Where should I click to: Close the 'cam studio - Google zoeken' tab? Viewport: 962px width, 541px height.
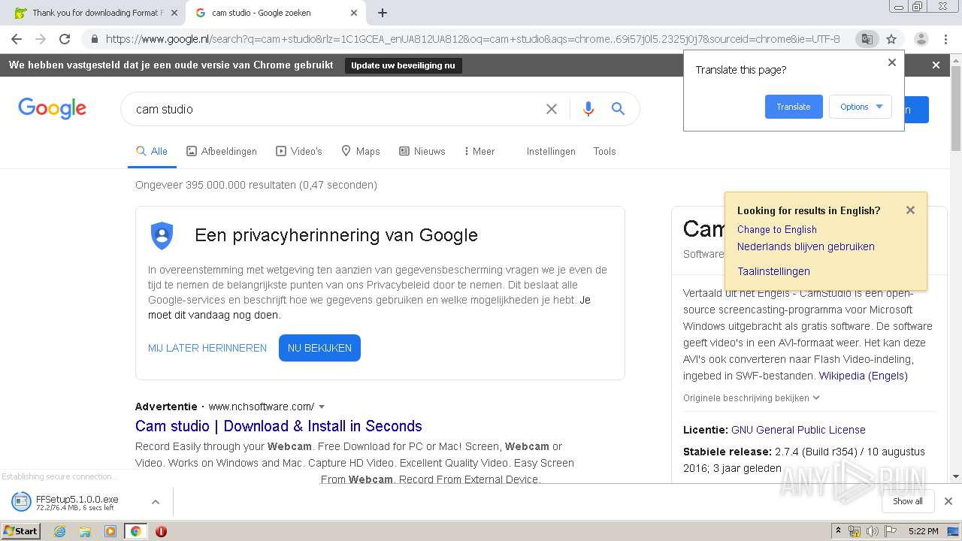[x=354, y=13]
